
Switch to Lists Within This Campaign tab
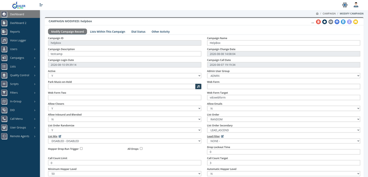tap(107, 32)
